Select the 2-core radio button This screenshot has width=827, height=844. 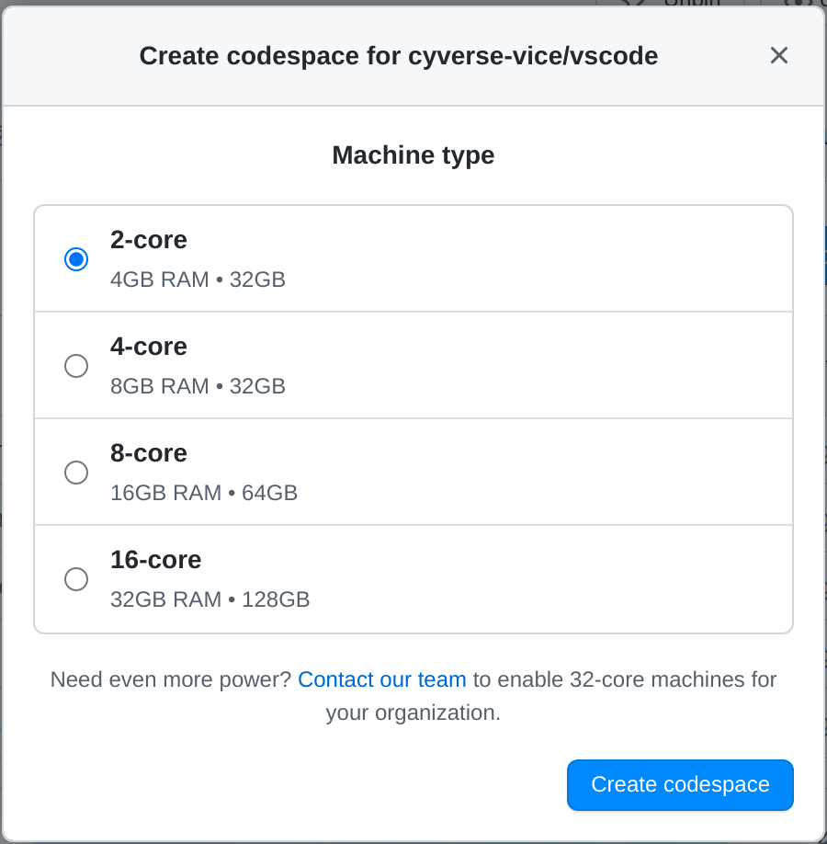76,259
